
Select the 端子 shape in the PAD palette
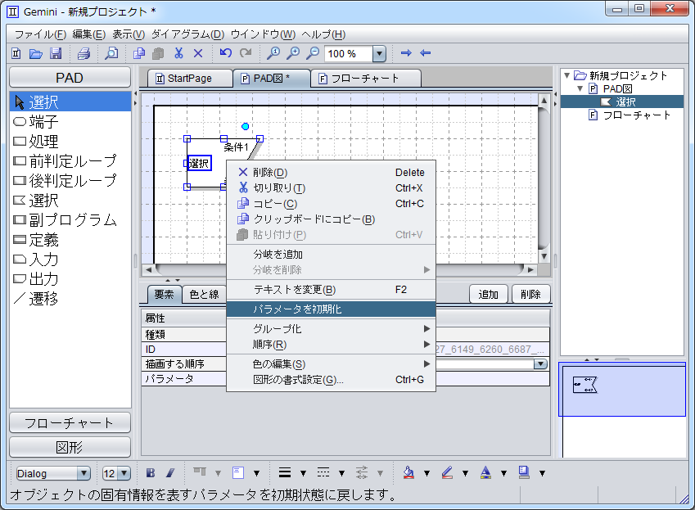pyautogui.click(x=70, y=121)
